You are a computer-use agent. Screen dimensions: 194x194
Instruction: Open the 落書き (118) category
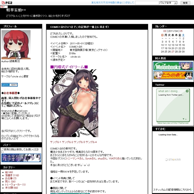click(x=12, y=175)
